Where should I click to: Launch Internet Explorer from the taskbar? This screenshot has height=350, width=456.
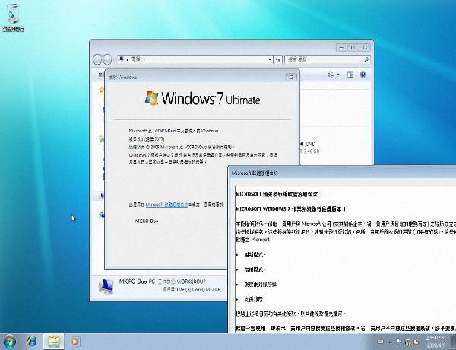(x=33, y=340)
